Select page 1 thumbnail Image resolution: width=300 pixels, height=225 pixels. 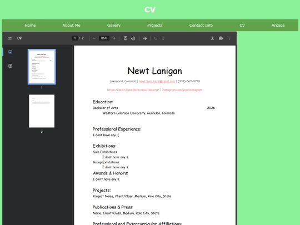point(42,67)
